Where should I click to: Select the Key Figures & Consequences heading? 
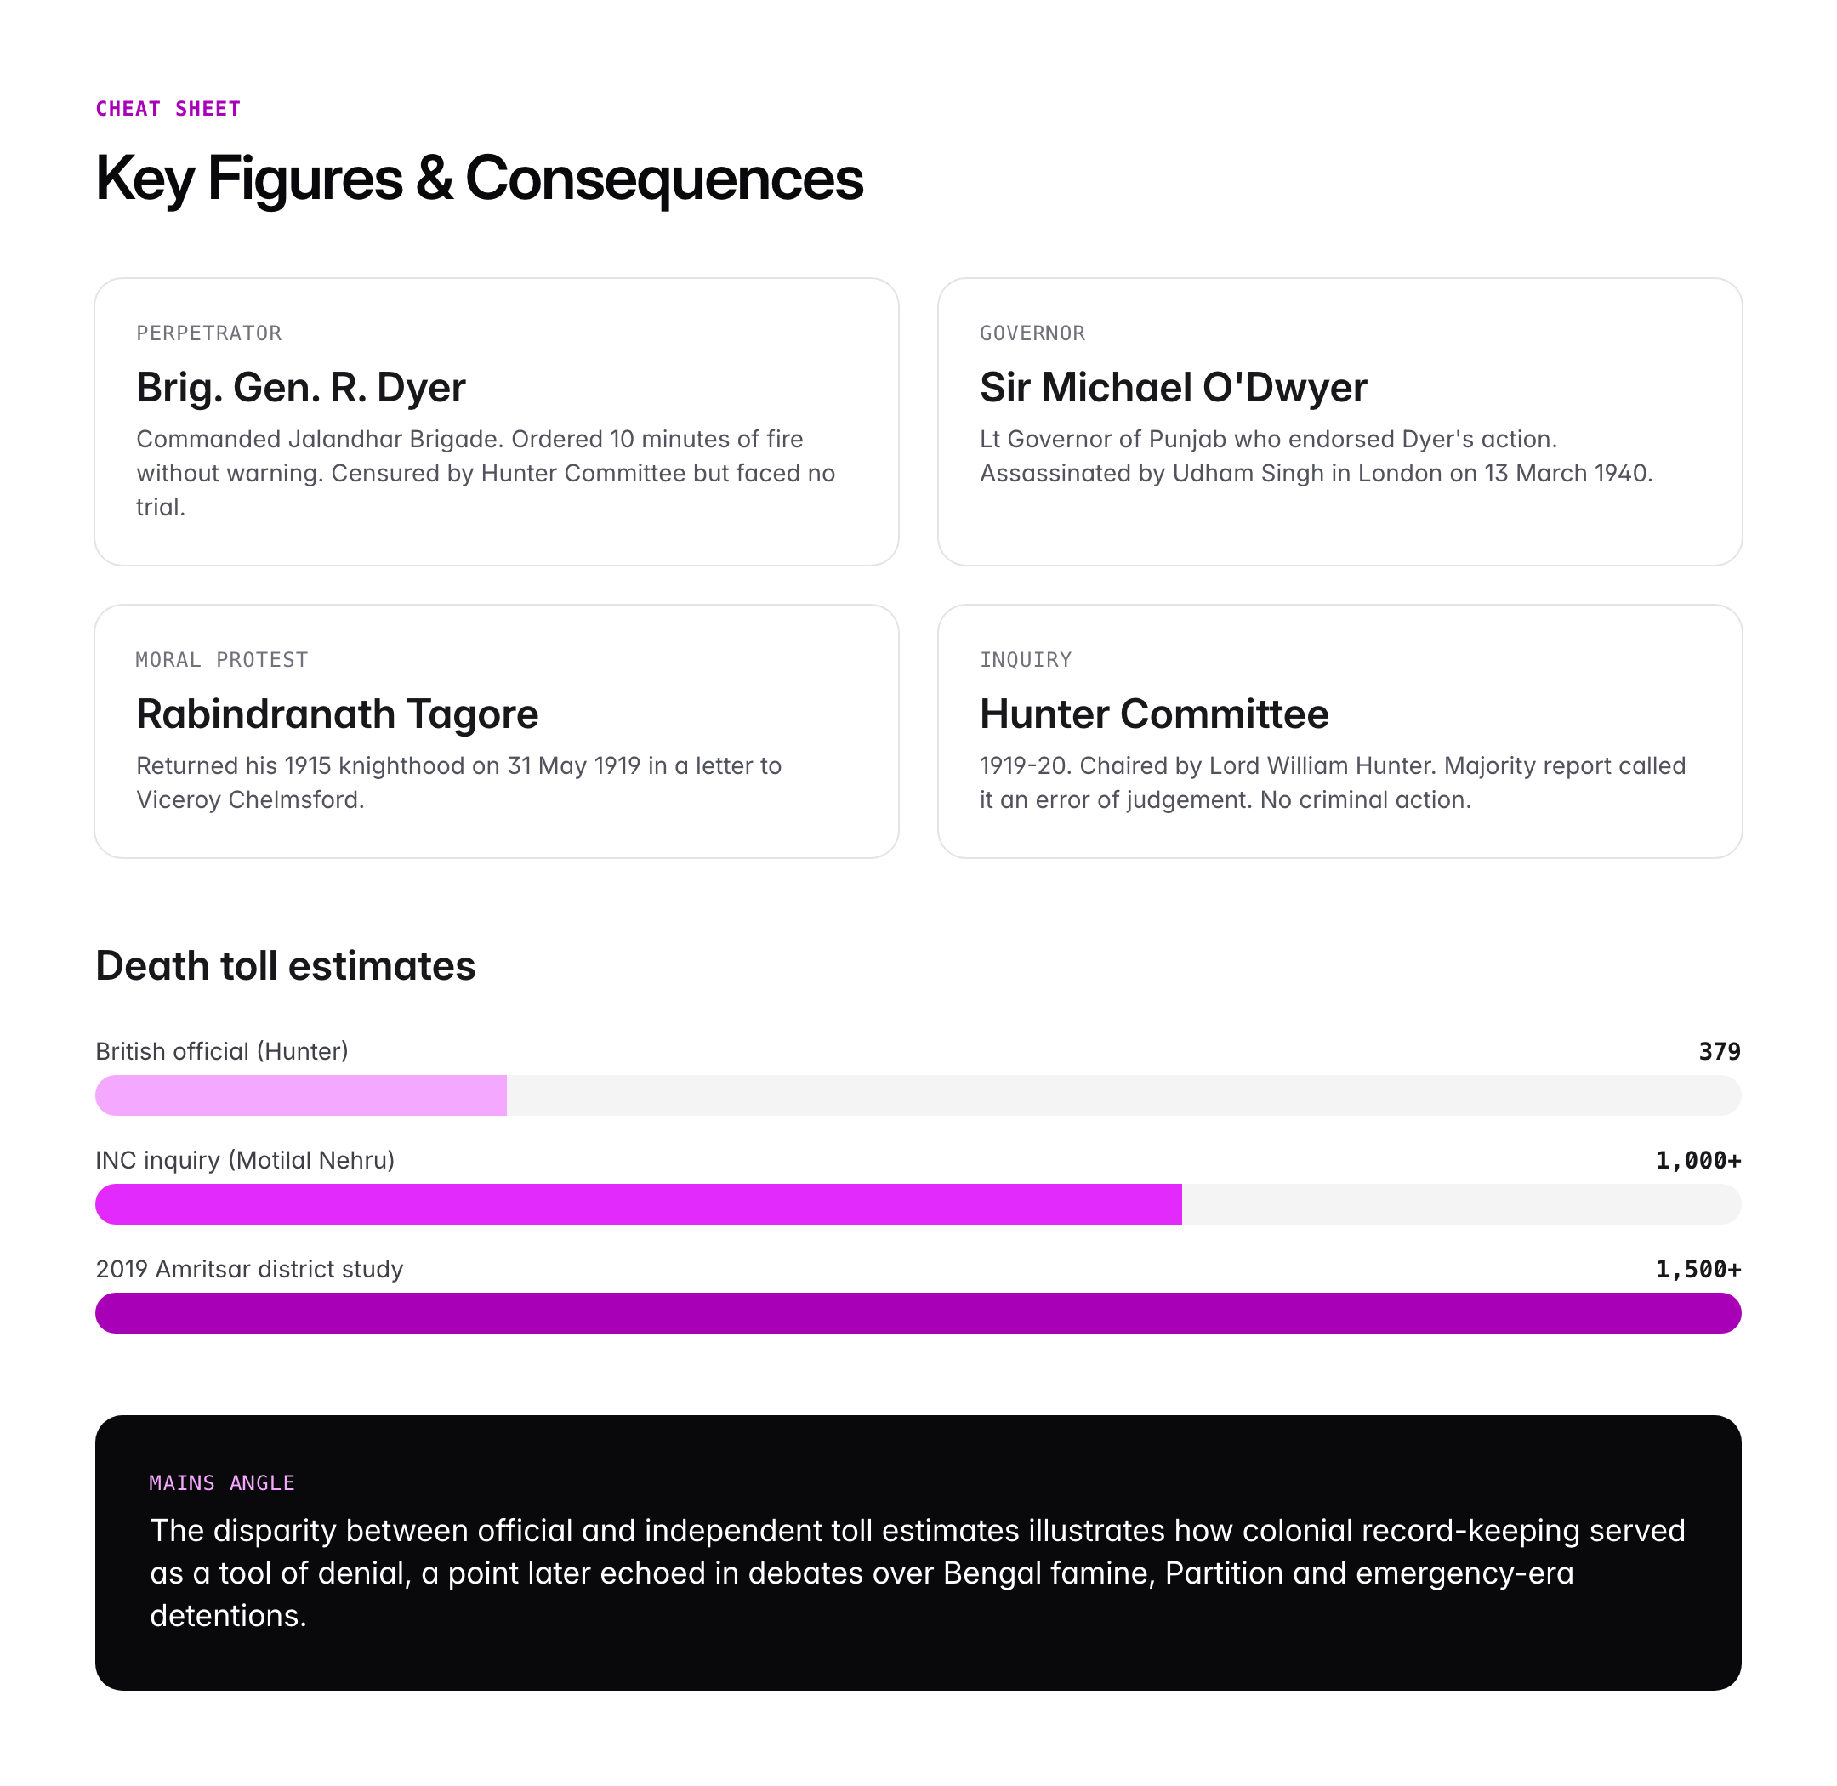click(479, 179)
